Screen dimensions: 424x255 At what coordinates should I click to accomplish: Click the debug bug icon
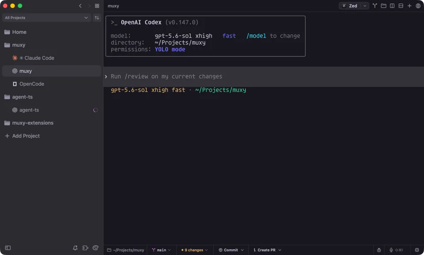[379, 250]
